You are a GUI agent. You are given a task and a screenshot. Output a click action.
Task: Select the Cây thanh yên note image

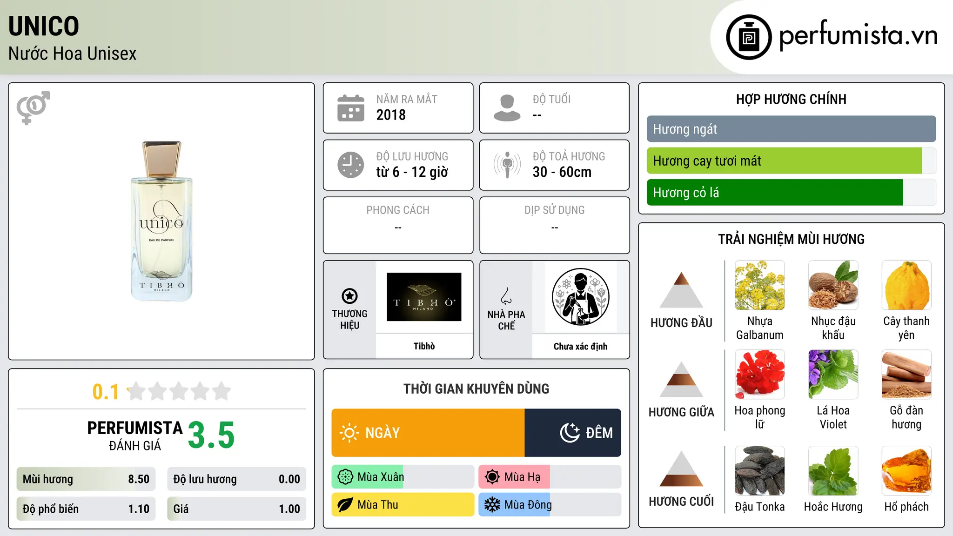(906, 285)
